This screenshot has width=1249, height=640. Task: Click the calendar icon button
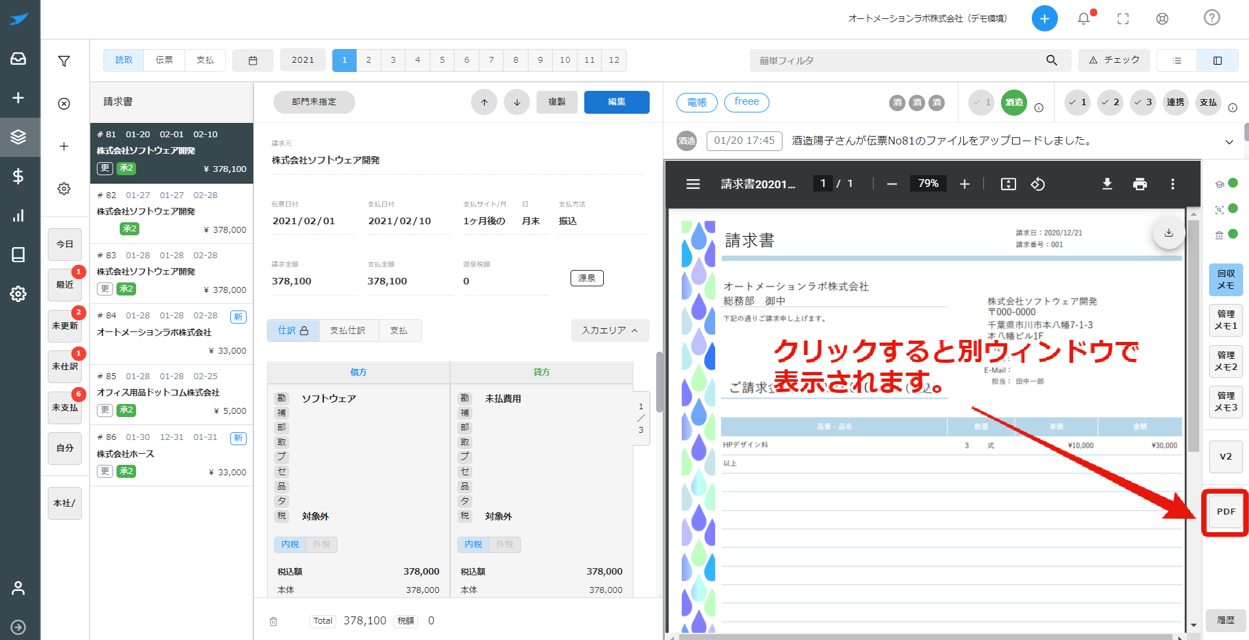pyautogui.click(x=253, y=60)
